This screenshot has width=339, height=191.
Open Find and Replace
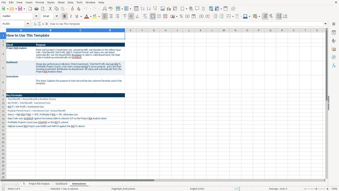[105, 9]
